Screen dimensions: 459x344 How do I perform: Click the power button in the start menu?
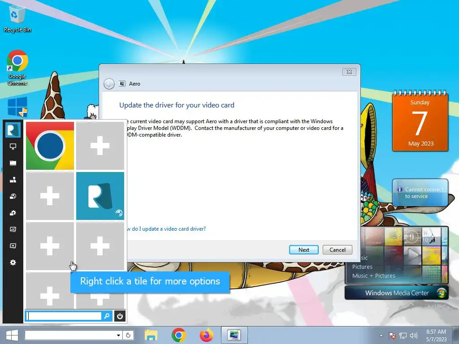coord(120,316)
